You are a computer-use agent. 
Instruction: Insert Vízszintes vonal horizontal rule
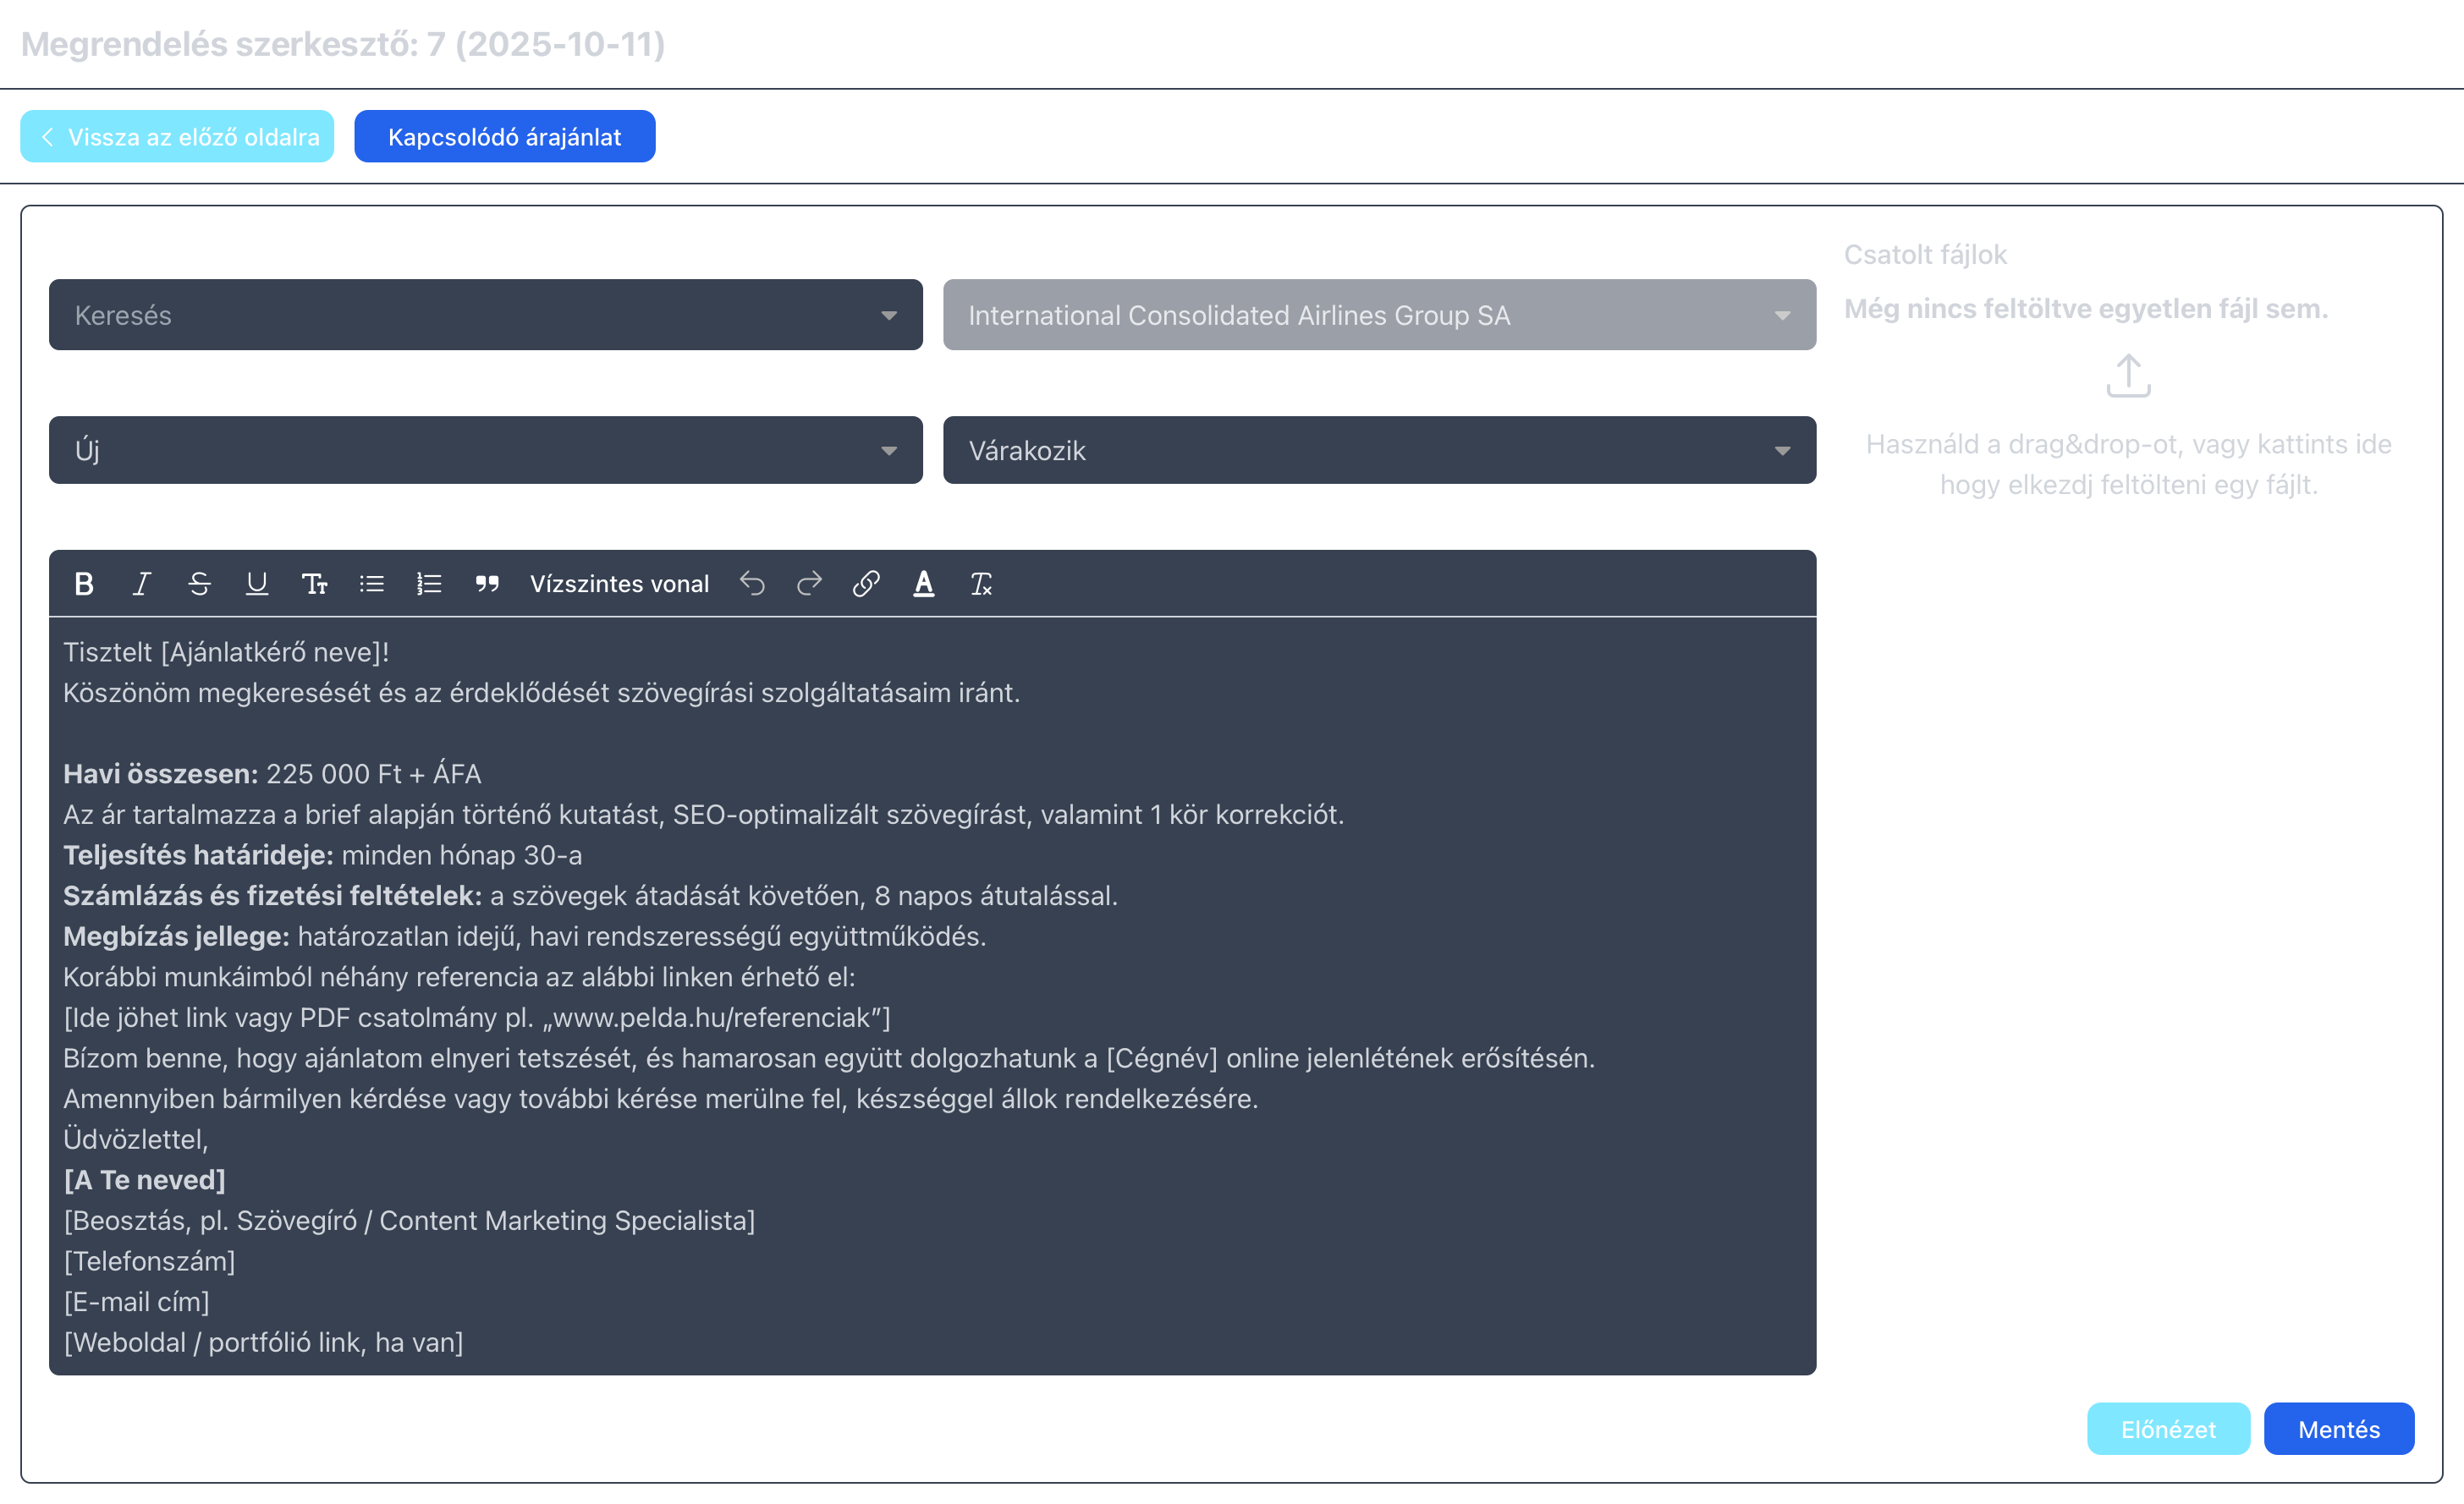click(x=619, y=584)
